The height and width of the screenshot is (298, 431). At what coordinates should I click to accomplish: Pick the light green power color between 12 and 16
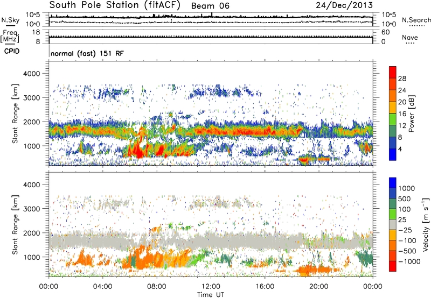pyautogui.click(x=393, y=119)
